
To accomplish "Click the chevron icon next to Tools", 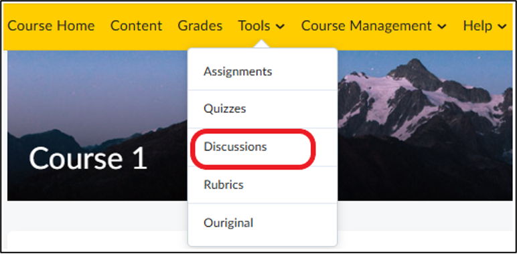I will pos(280,27).
